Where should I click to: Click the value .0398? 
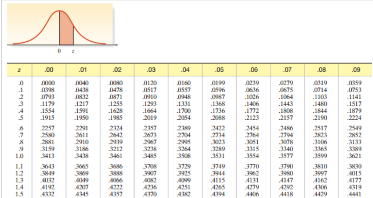48,90
